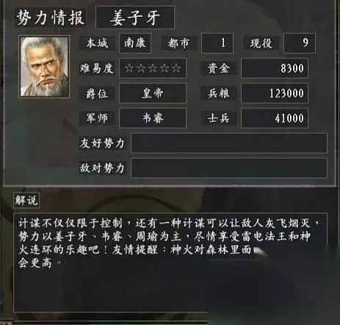Select the 兵粮 value 123000 field
Viewport: 340px width, 325px height.
275,93
